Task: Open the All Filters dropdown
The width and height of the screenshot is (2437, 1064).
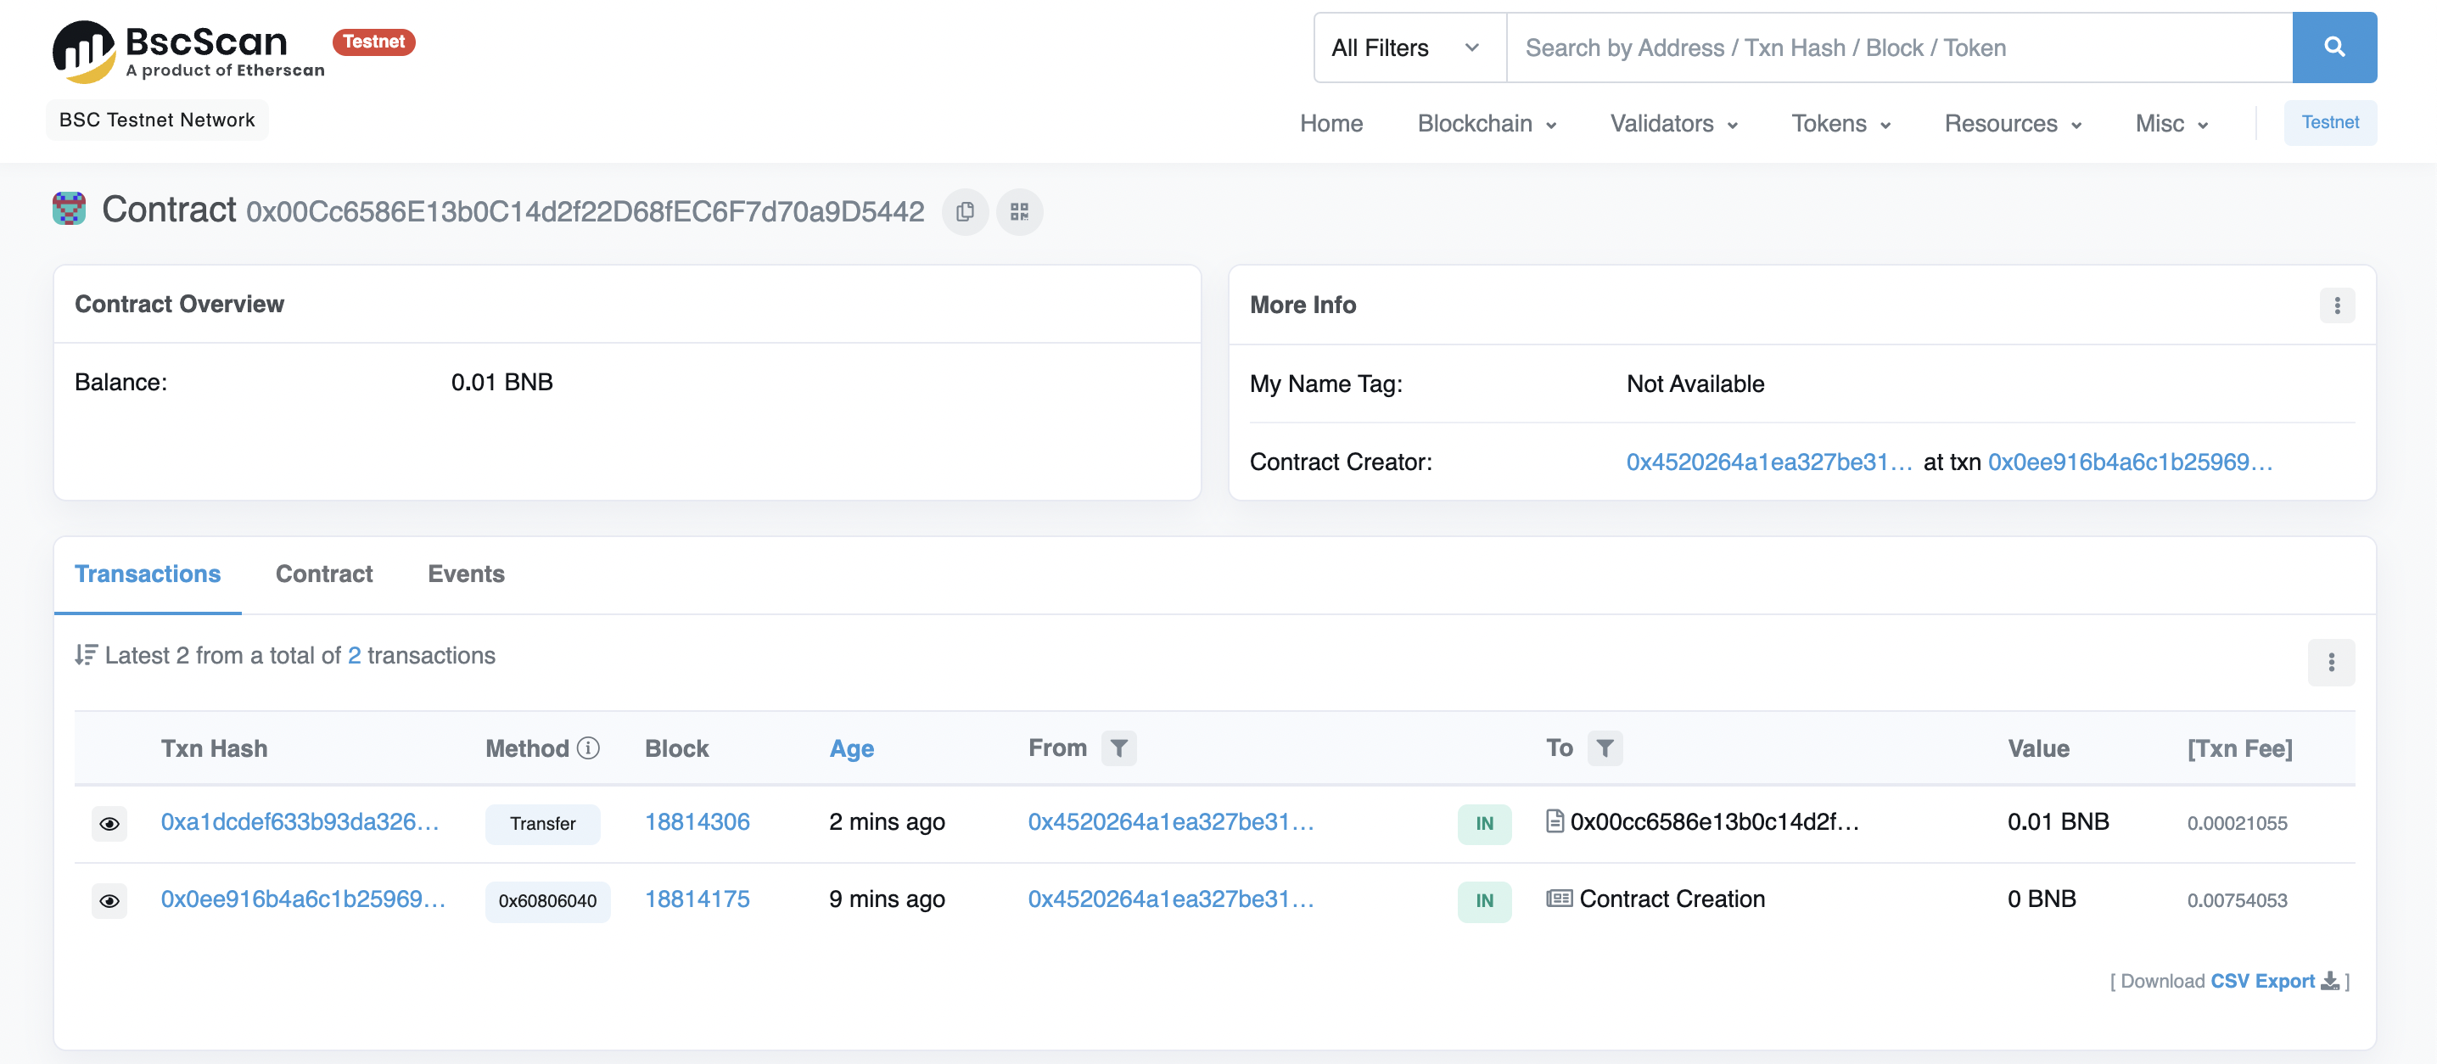Action: [1408, 48]
